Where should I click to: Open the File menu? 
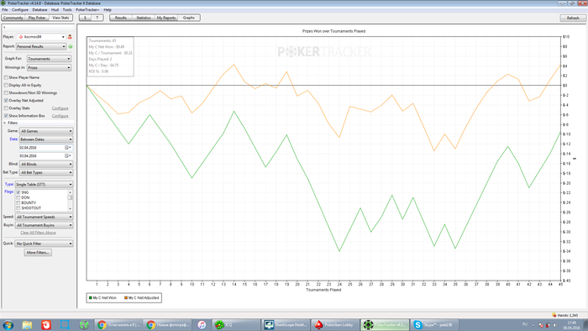point(5,10)
